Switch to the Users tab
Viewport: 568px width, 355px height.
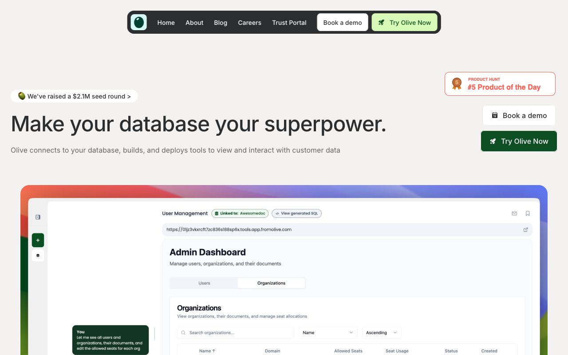tap(204, 283)
